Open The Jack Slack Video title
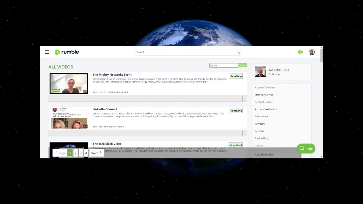This screenshot has height=204, width=363. 107,144
